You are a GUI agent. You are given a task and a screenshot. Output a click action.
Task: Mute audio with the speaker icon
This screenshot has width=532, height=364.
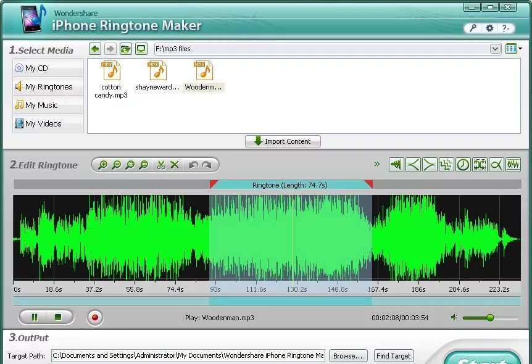(454, 318)
